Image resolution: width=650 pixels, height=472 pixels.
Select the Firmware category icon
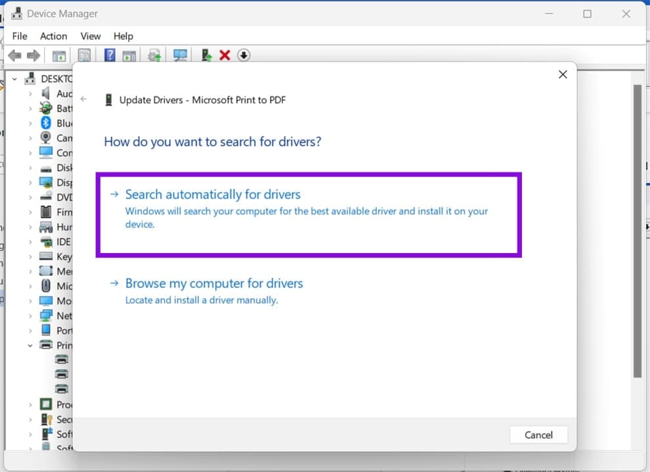[x=45, y=212]
